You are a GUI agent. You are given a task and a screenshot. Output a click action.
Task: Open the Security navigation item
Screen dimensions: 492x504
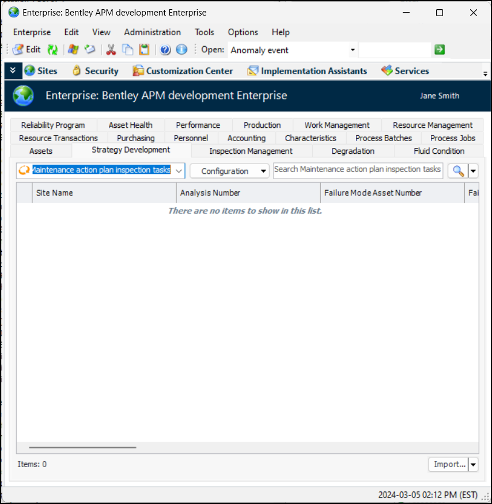point(96,71)
